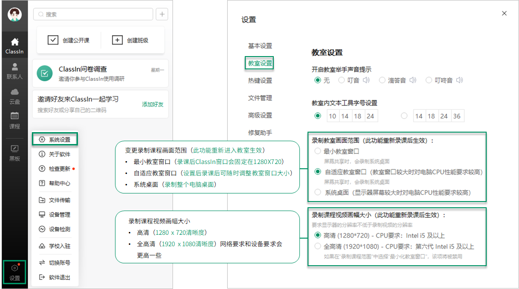Select 学校入驻 in the menu
519x289 pixels.
(55, 246)
